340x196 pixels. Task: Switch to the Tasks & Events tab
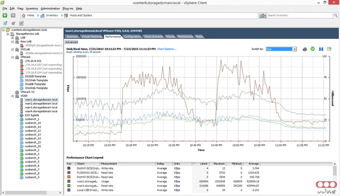tap(153, 37)
